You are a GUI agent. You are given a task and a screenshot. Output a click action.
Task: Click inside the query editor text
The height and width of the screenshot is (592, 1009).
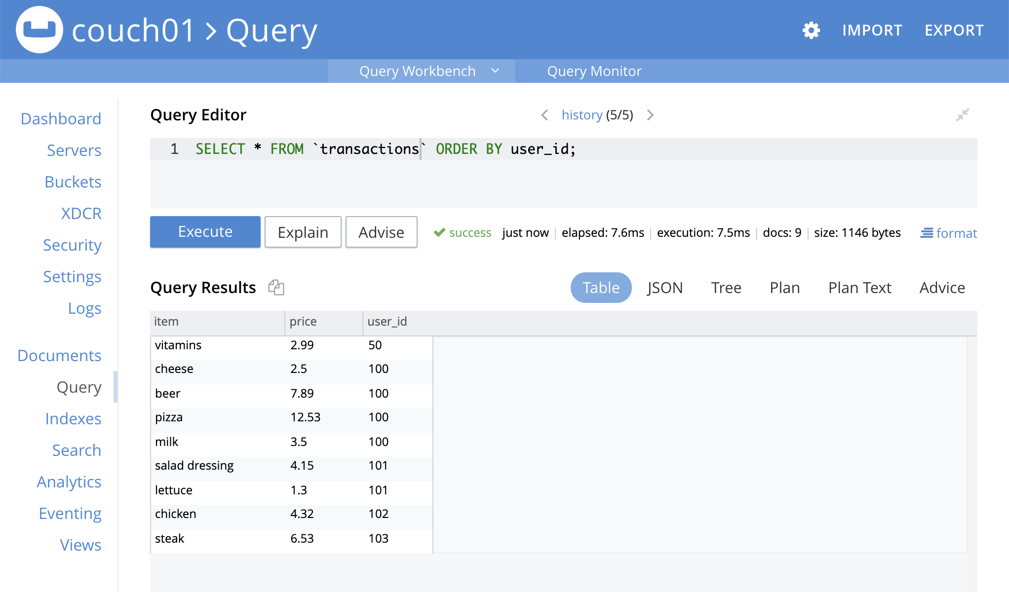tap(386, 149)
